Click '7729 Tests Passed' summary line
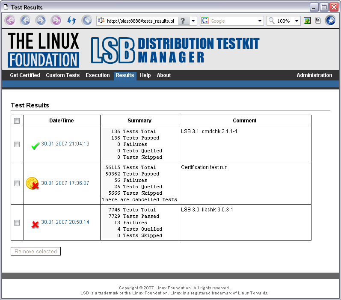341x300 pixels. [134, 216]
